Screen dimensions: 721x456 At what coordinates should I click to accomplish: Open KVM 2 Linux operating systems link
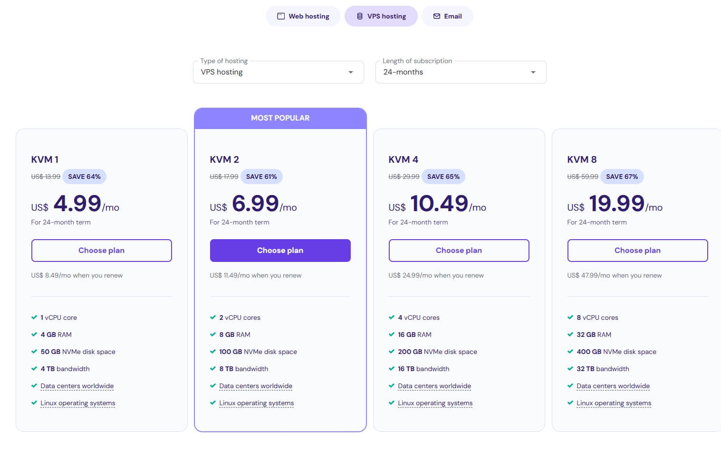(257, 403)
